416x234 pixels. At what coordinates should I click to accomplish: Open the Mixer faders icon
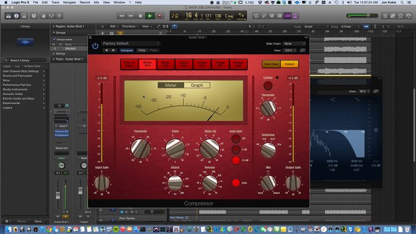coord(51,16)
